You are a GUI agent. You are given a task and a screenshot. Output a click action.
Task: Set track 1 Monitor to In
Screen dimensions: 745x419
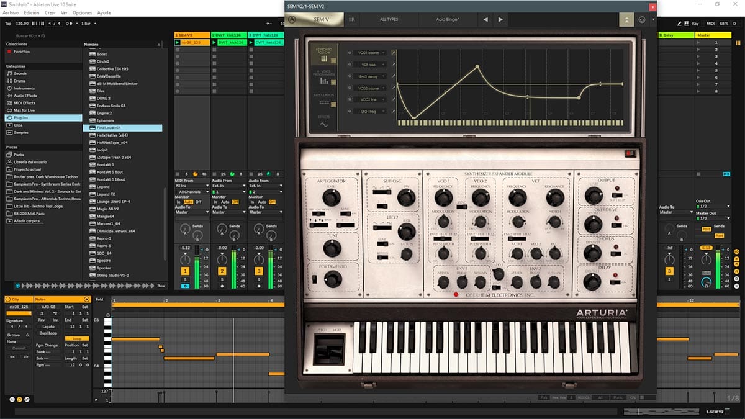(x=179, y=202)
